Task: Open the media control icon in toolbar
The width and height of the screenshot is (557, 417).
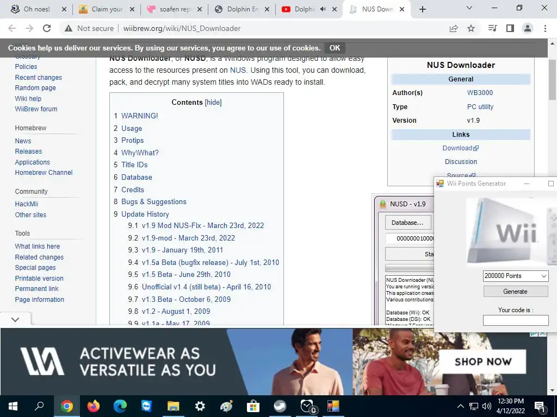Action: [x=492, y=28]
